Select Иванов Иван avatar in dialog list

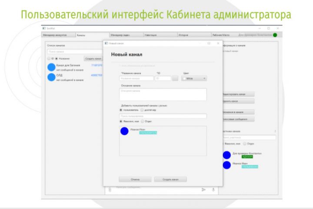tap(124, 131)
